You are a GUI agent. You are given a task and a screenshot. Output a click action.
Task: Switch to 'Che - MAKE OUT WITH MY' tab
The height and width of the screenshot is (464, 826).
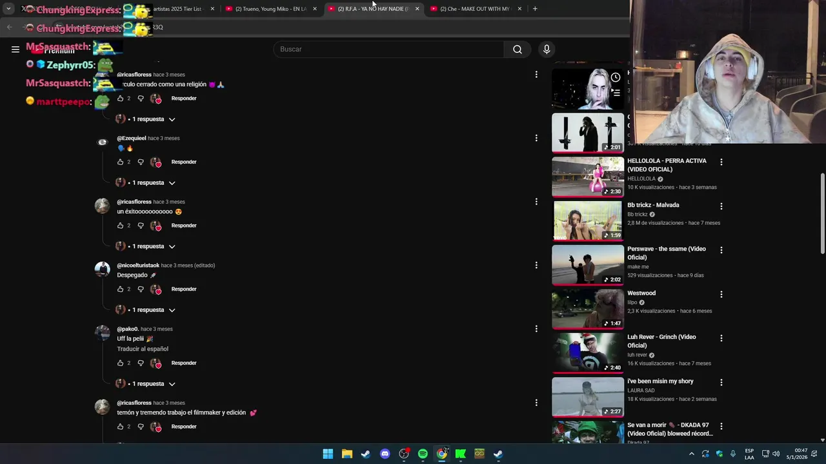coord(475,9)
